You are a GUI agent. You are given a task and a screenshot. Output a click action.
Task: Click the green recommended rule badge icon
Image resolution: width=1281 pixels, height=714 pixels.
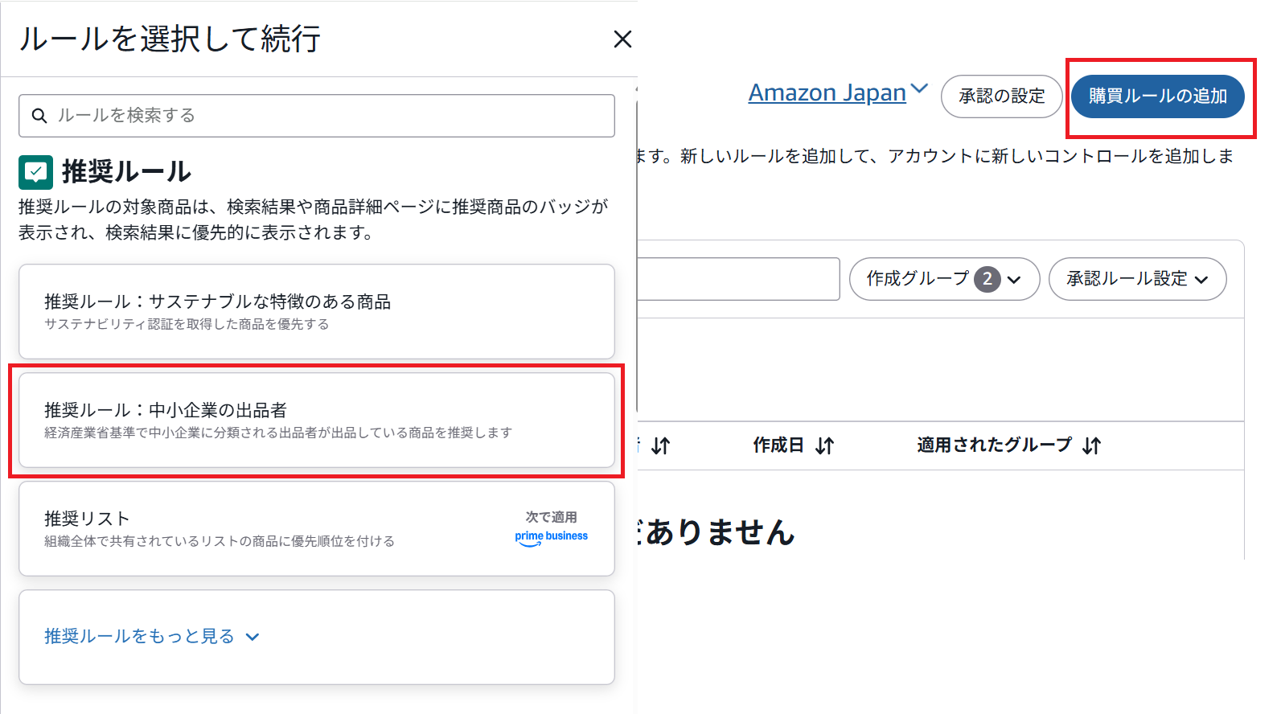(x=35, y=172)
